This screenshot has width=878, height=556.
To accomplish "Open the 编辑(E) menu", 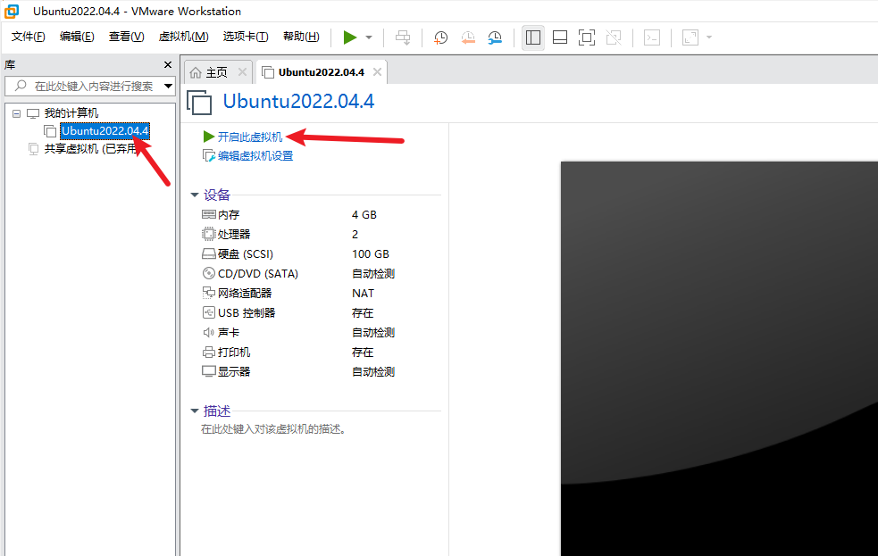I will tap(77, 37).
